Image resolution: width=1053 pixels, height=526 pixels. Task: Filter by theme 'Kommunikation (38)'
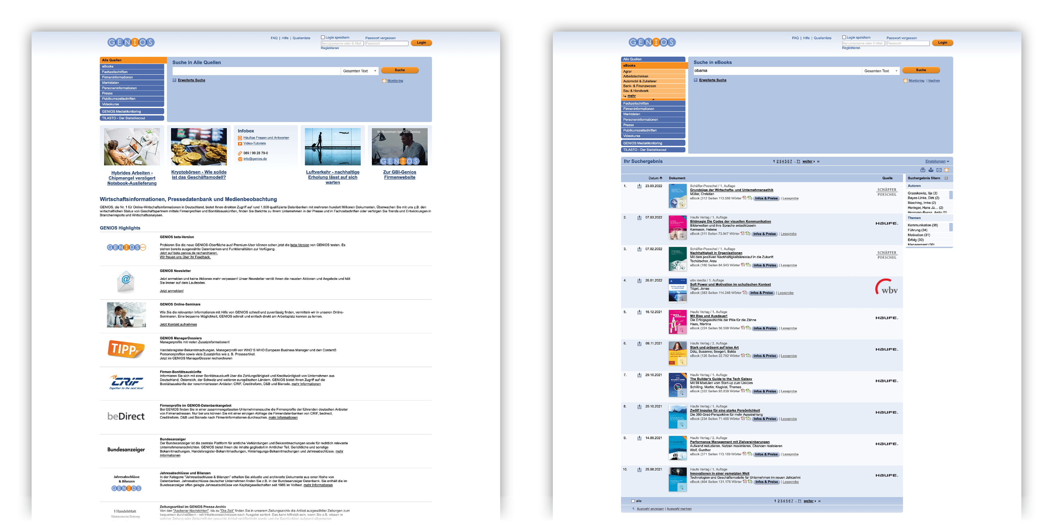coord(923,225)
